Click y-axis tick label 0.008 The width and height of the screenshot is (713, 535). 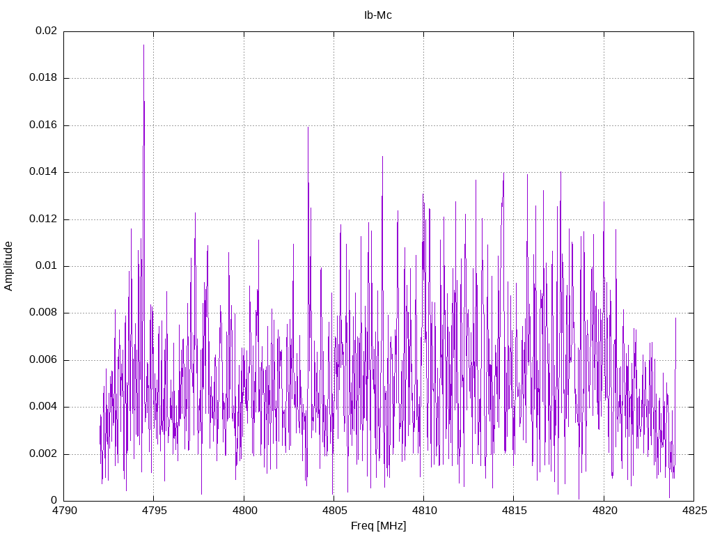(44, 313)
